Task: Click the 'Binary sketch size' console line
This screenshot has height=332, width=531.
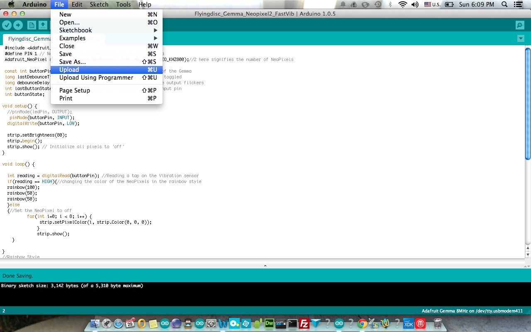Action: point(72,286)
